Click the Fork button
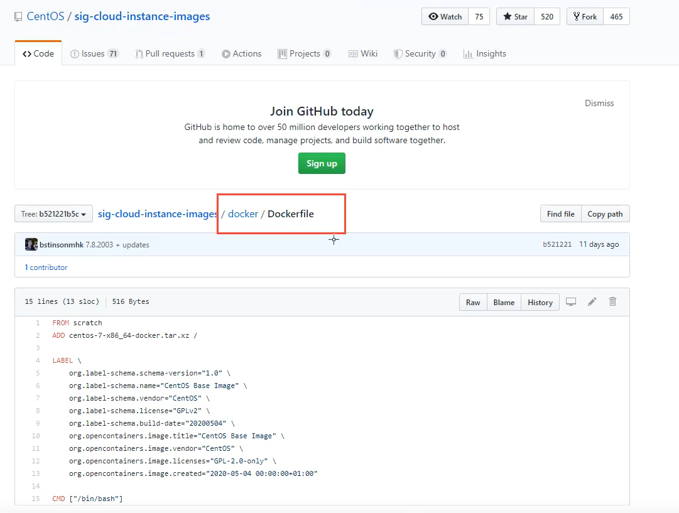The width and height of the screenshot is (679, 513). pos(585,16)
